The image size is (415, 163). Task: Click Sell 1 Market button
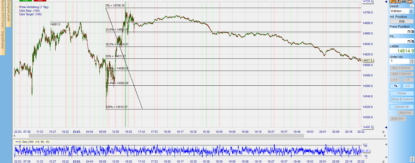coord(402,74)
